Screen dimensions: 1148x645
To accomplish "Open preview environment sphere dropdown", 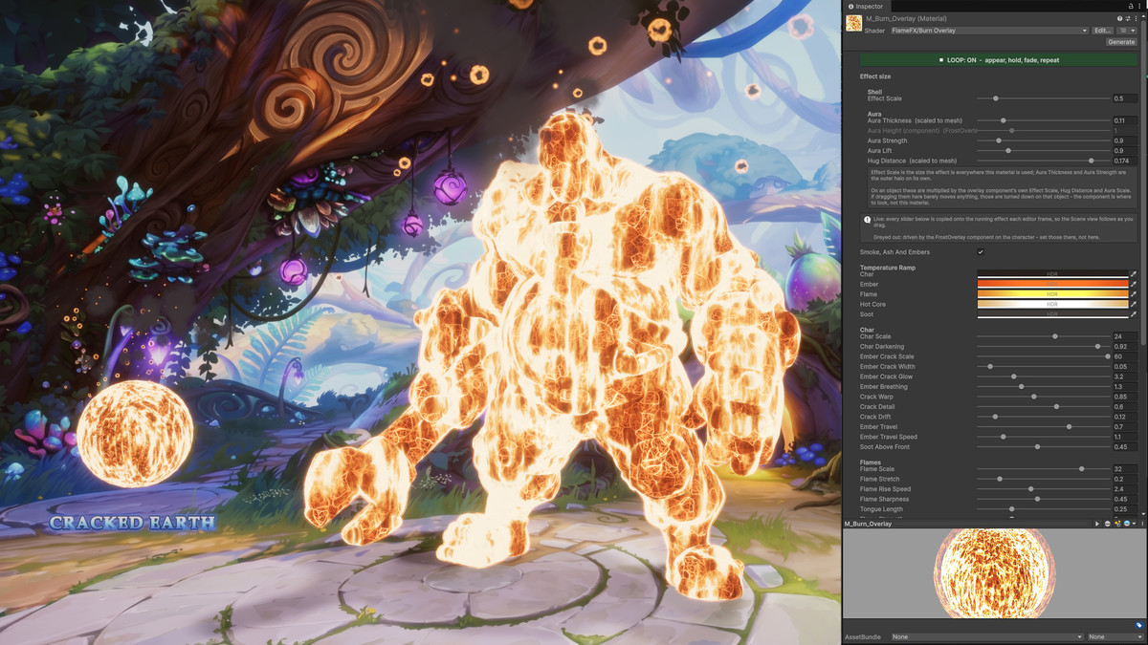I will point(1130,524).
